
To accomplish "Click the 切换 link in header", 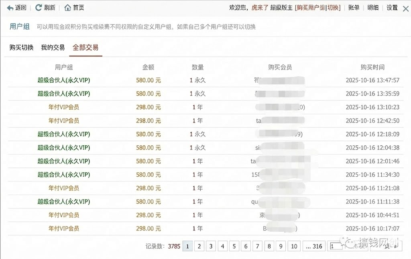I will [333, 8].
